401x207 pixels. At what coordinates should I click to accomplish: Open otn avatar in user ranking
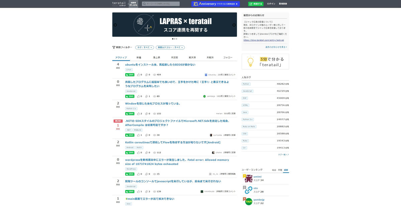(249, 190)
